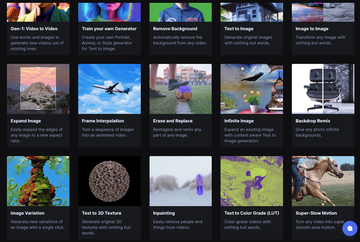360x242 pixels.
Task: Click 'Easily remove people and things' description
Action: (x=178, y=224)
